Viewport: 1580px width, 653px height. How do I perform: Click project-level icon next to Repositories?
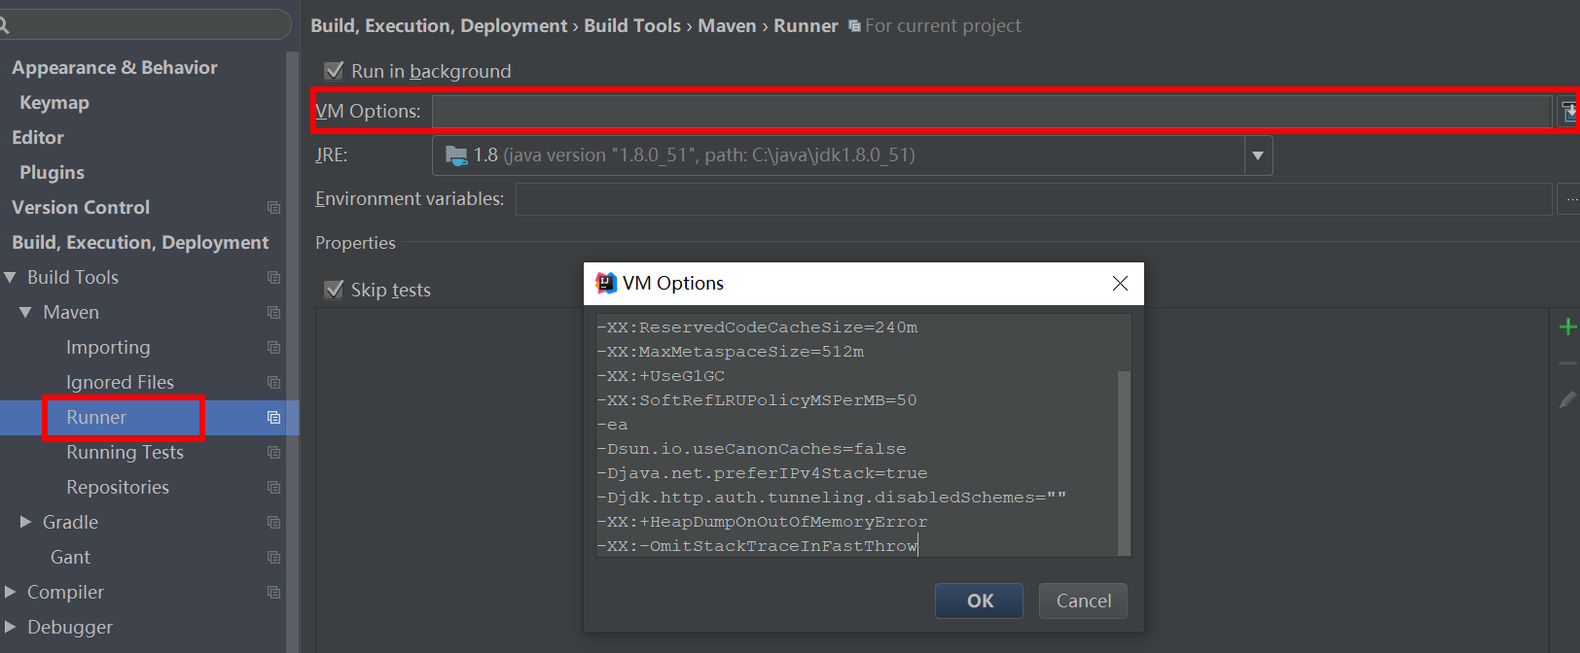coord(273,487)
